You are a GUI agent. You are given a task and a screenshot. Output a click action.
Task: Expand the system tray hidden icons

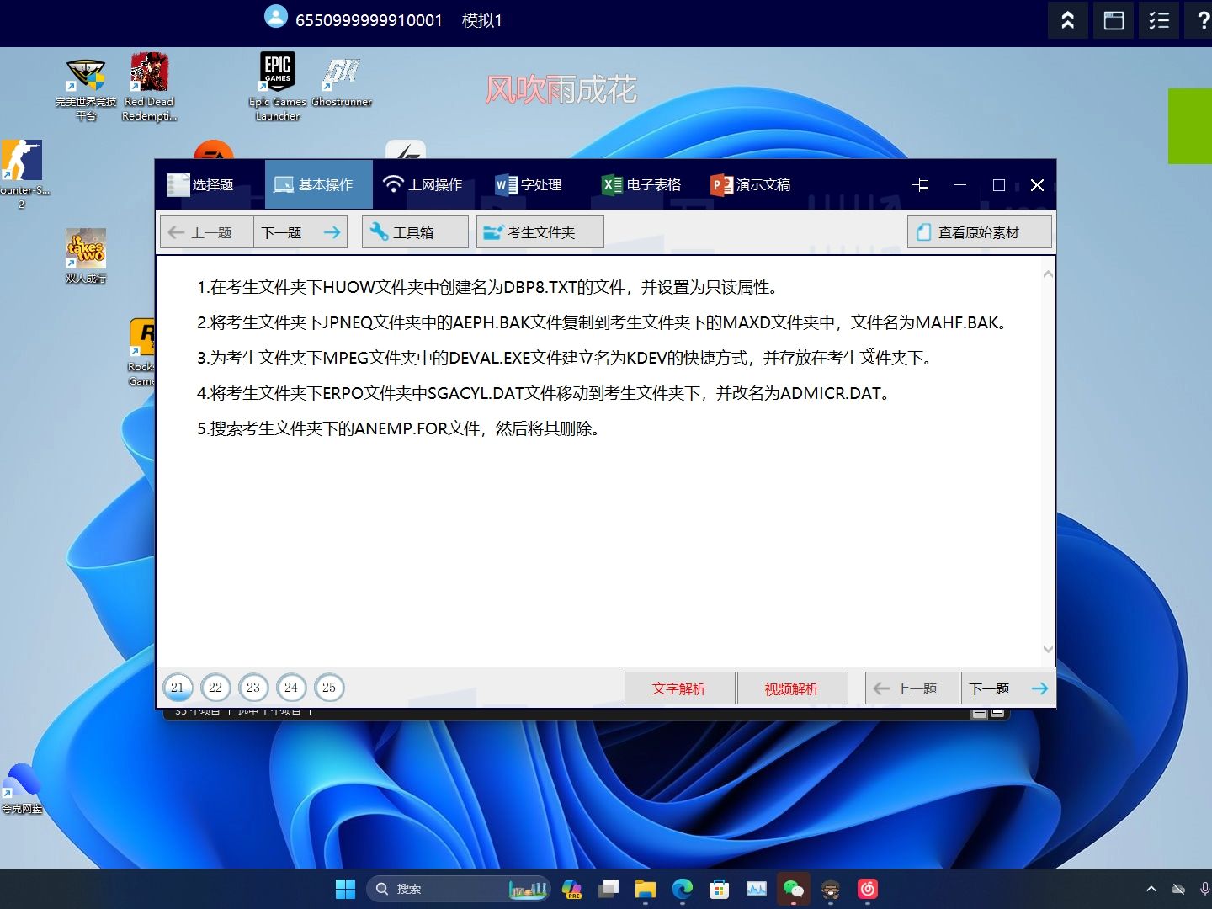tap(1151, 889)
